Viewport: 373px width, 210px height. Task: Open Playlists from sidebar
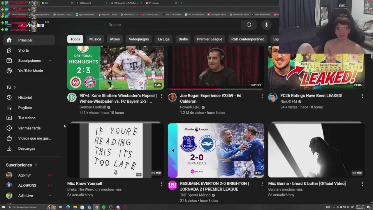pyautogui.click(x=29, y=108)
